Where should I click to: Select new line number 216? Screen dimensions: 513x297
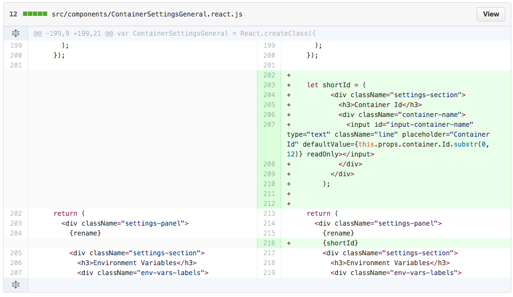pyautogui.click(x=269, y=243)
